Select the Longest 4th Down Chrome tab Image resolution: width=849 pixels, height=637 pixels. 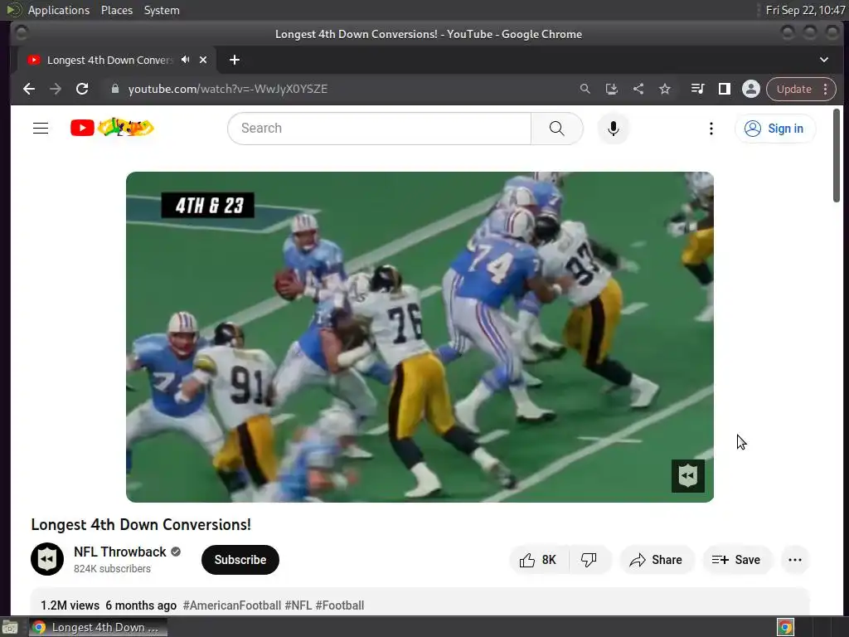point(116,60)
